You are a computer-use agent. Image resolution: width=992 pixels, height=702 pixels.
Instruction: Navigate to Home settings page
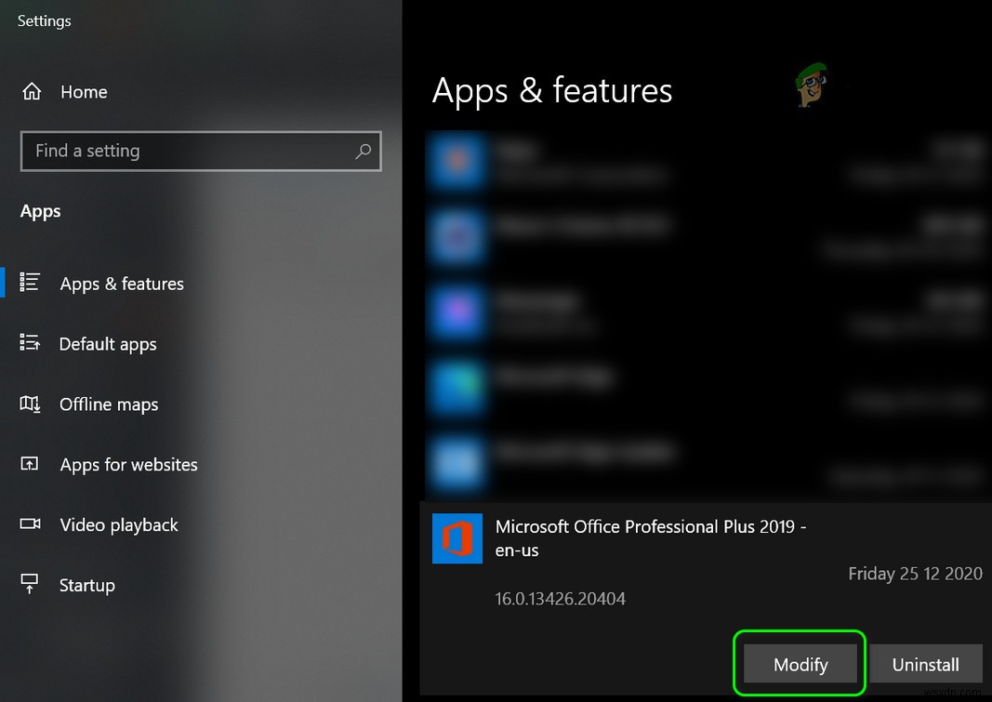coord(83,91)
